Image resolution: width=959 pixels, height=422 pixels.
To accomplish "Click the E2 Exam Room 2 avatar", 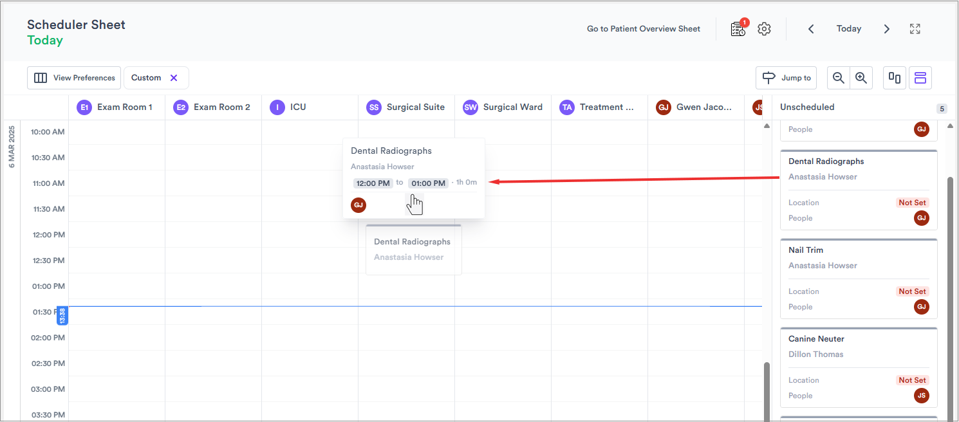I will point(181,107).
